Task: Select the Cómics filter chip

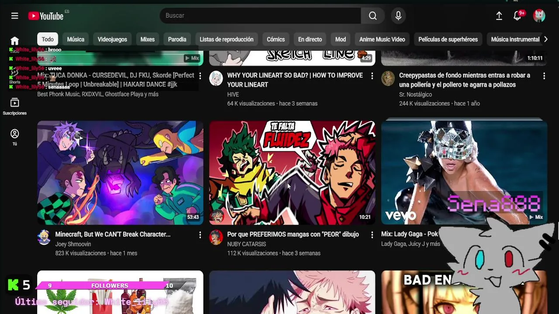Action: click(276, 39)
